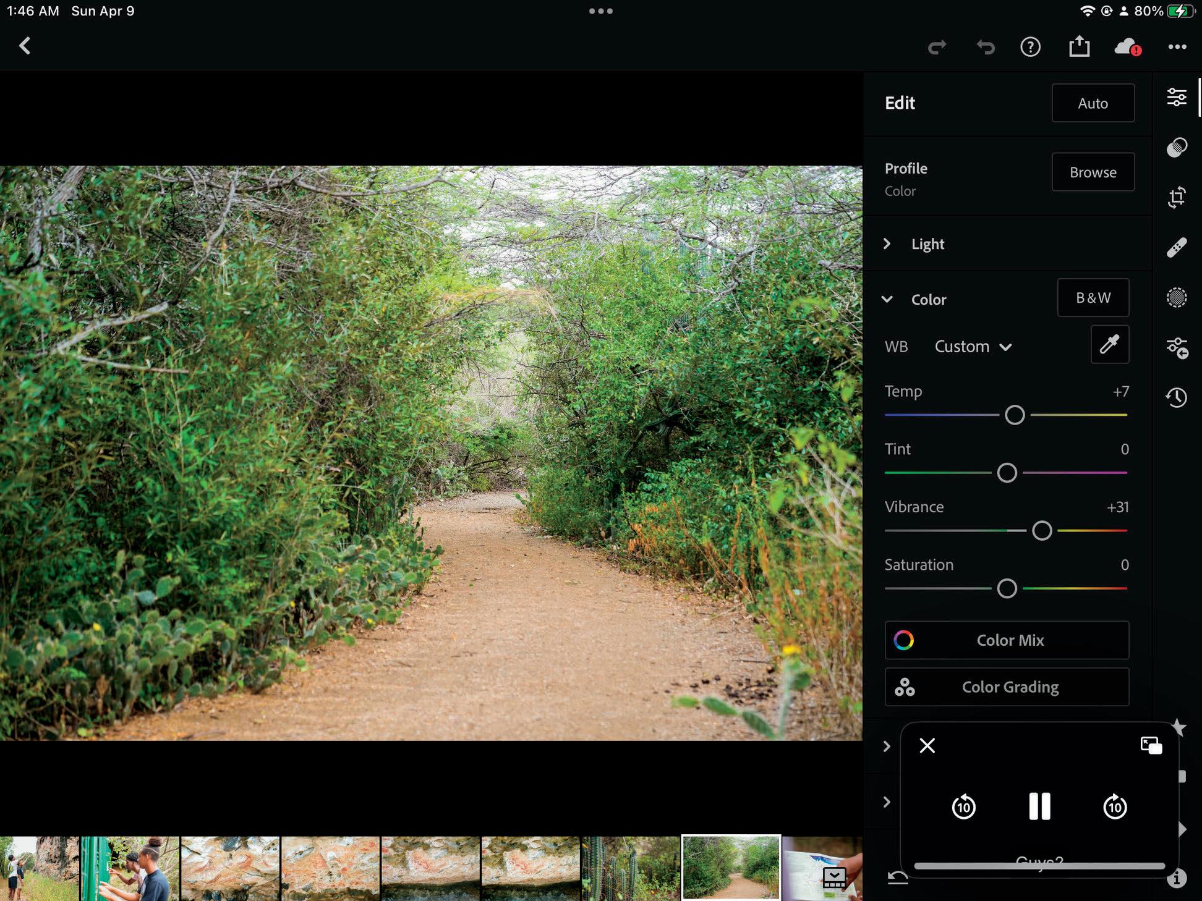Select the cactus photo thumbnail in filmstrip
Screen dimensions: 1202x901
click(630, 868)
